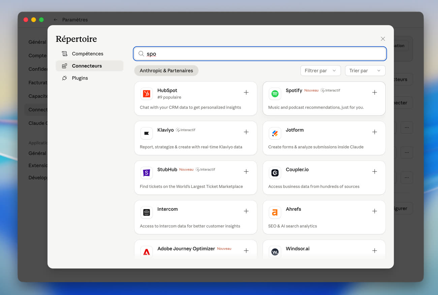Expand the Trier par dropdown

click(x=365, y=71)
